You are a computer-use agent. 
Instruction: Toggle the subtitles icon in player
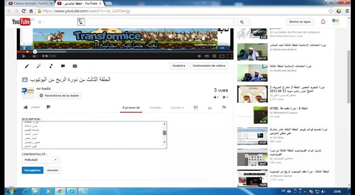(x=207, y=56)
